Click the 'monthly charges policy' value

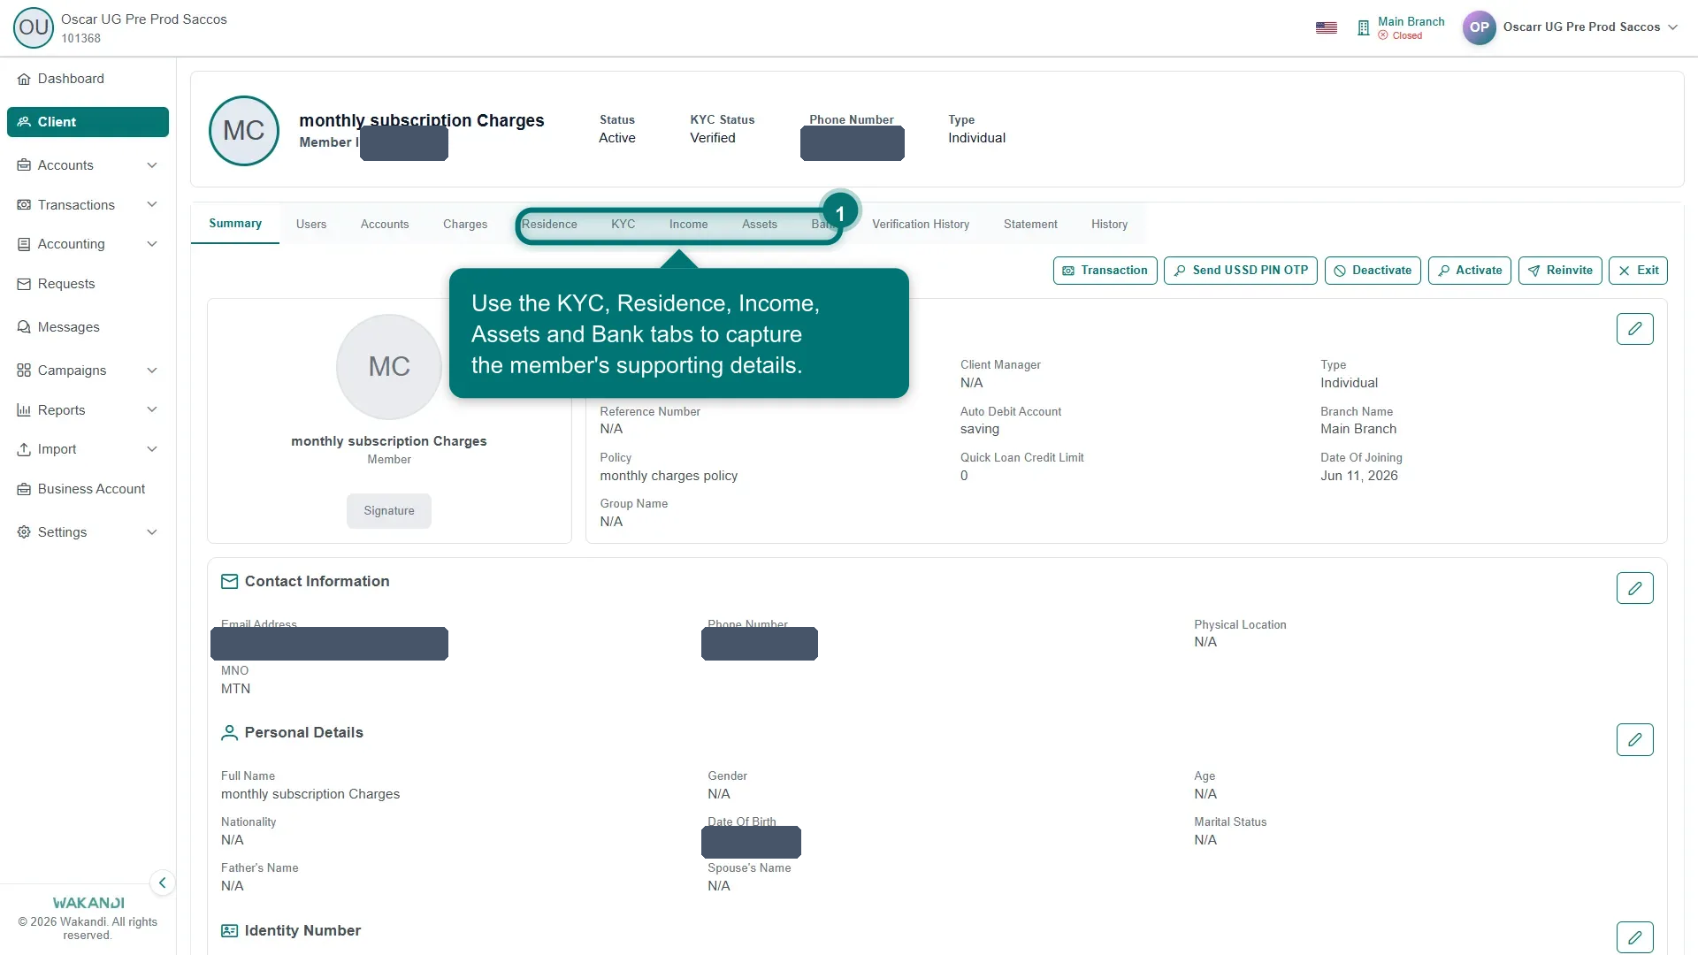coord(669,476)
